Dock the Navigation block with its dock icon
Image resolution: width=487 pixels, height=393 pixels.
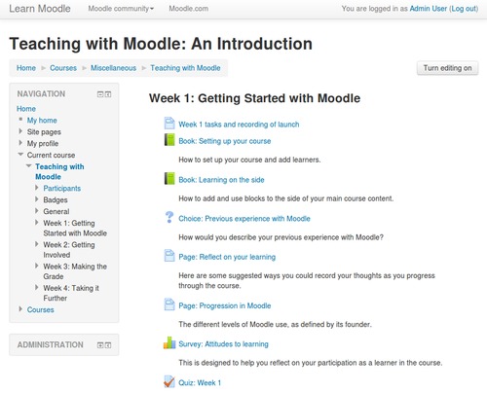coord(108,94)
